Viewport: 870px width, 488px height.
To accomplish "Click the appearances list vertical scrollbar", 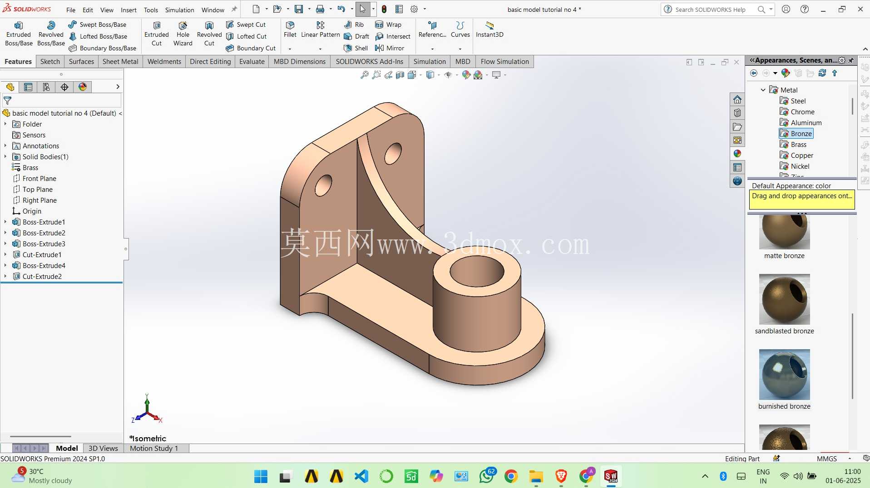I will [x=852, y=356].
